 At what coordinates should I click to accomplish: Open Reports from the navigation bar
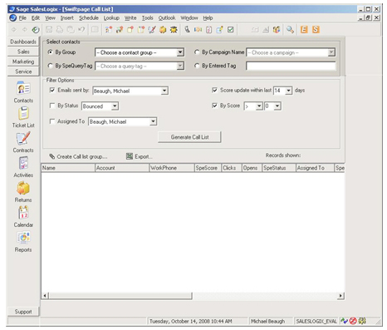click(23, 242)
